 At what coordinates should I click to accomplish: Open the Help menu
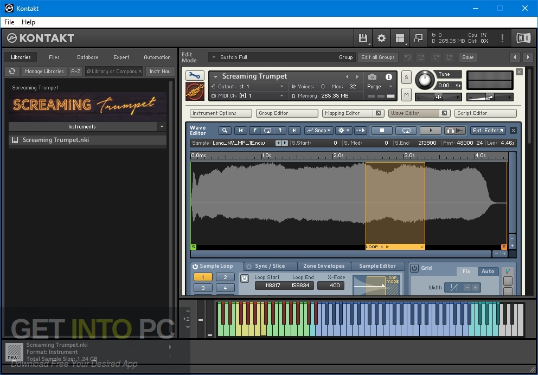tap(28, 22)
